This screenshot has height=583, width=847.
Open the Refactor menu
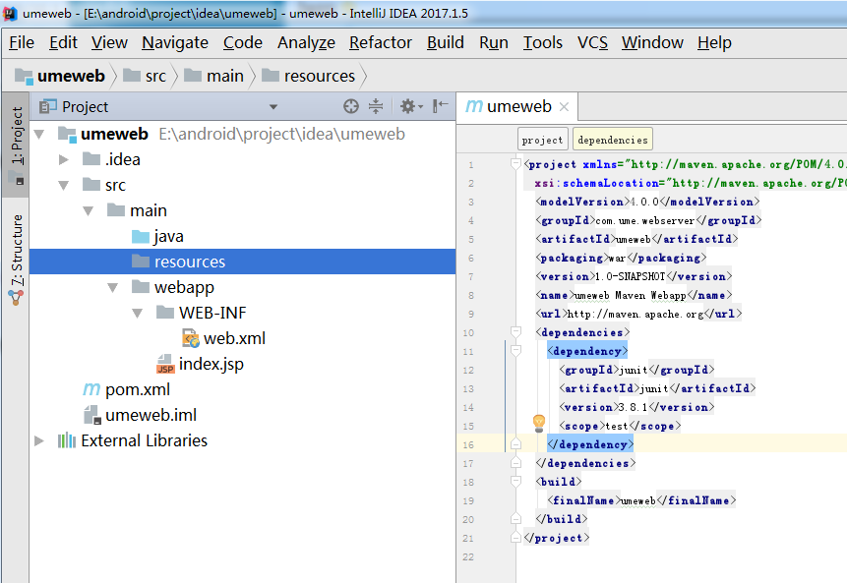(x=380, y=42)
